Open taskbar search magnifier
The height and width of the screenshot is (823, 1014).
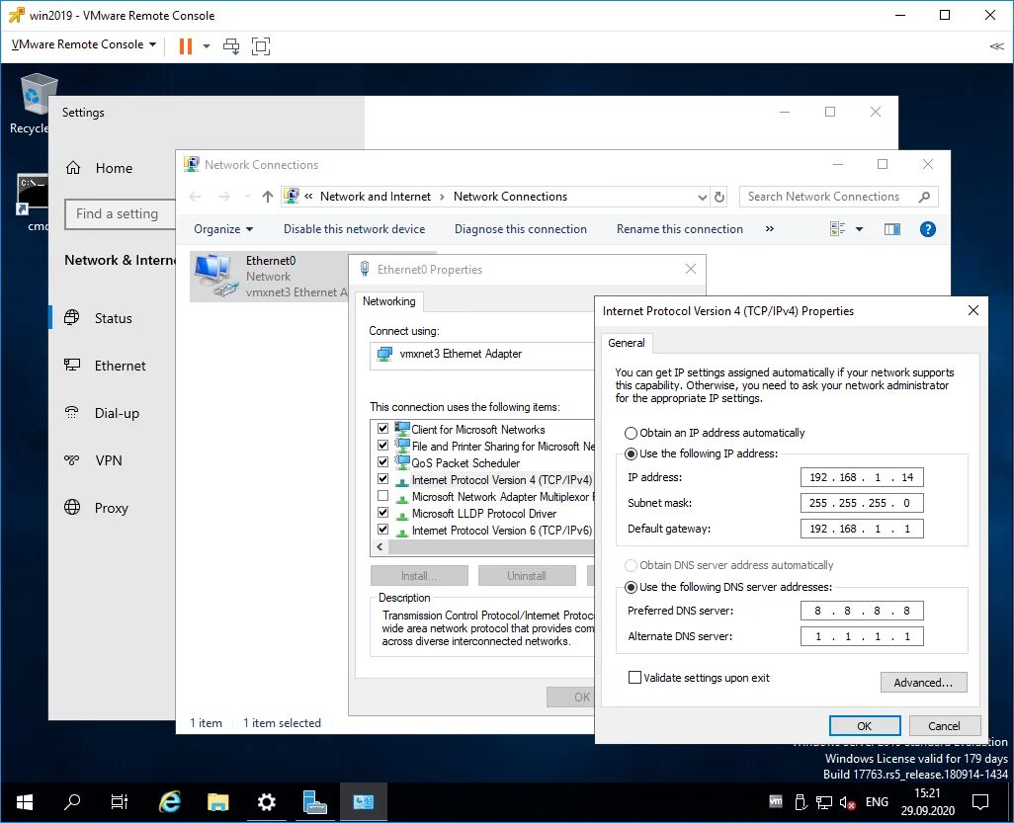coord(72,802)
